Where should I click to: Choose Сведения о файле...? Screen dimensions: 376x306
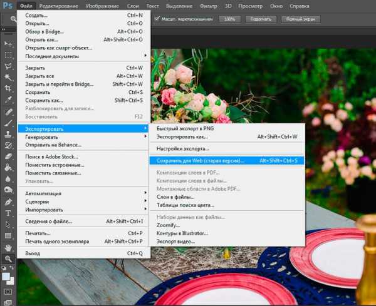[x=83, y=222]
